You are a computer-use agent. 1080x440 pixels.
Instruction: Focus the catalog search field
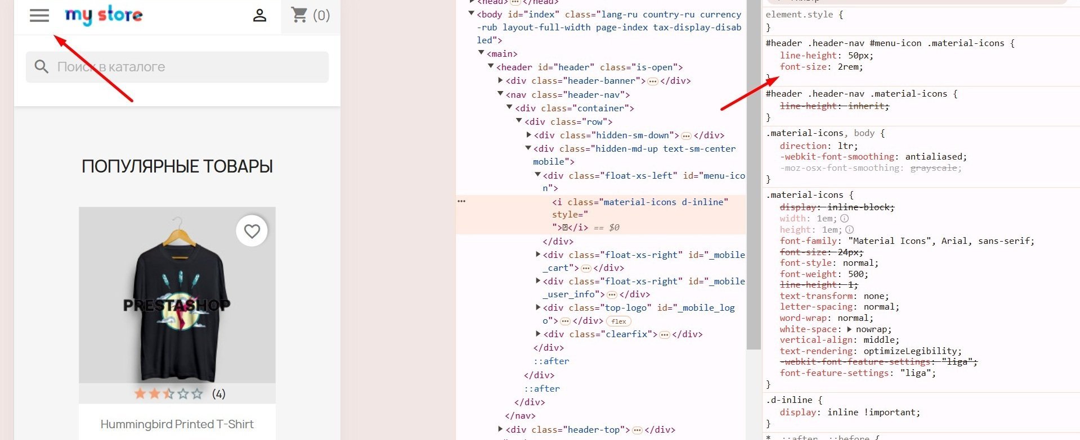[x=177, y=67]
